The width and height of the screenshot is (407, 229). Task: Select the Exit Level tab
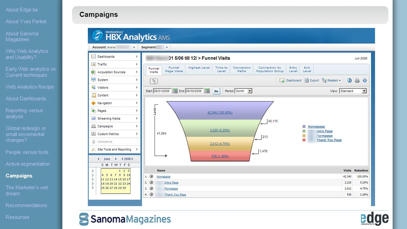(x=307, y=69)
